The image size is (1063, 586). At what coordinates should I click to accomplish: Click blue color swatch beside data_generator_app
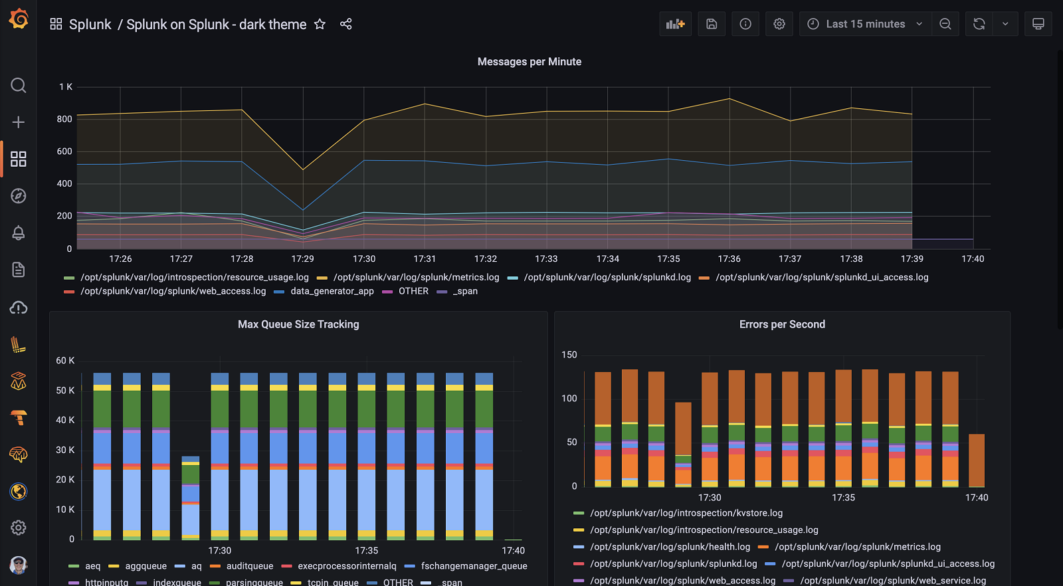pos(279,292)
